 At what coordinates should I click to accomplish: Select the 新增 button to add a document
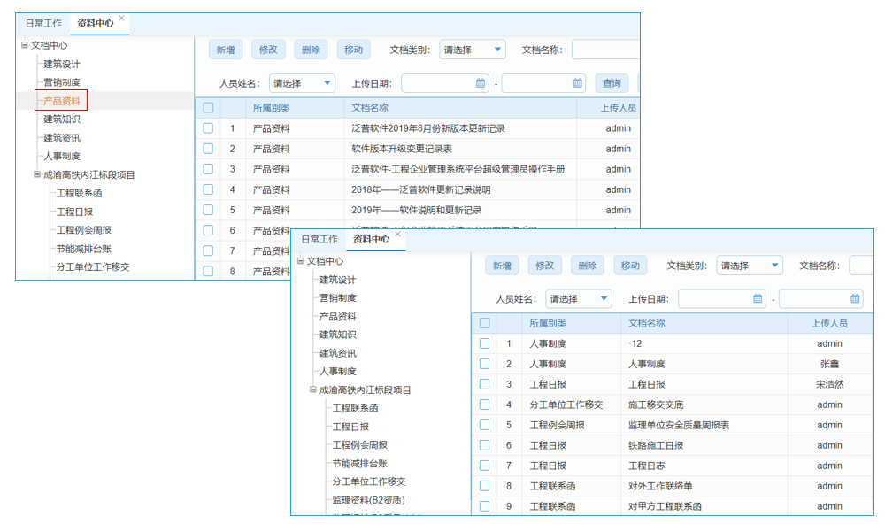(x=503, y=265)
